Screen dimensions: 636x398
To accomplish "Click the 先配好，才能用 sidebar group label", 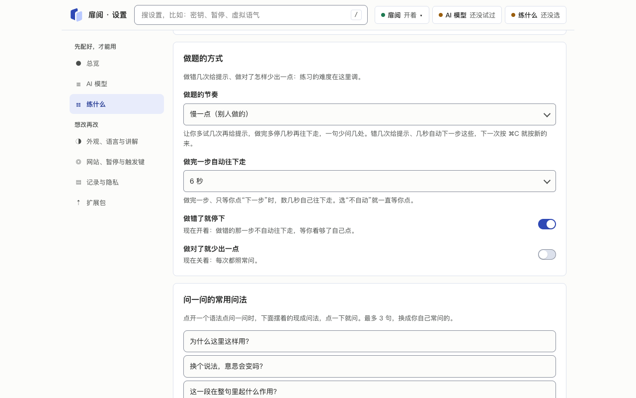I will pos(95,46).
